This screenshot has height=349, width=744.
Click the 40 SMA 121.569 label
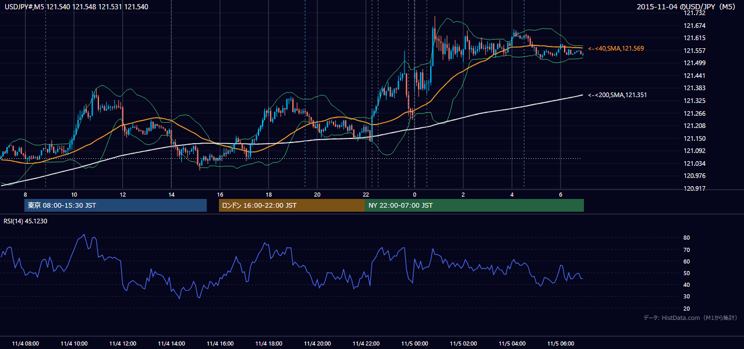click(616, 48)
